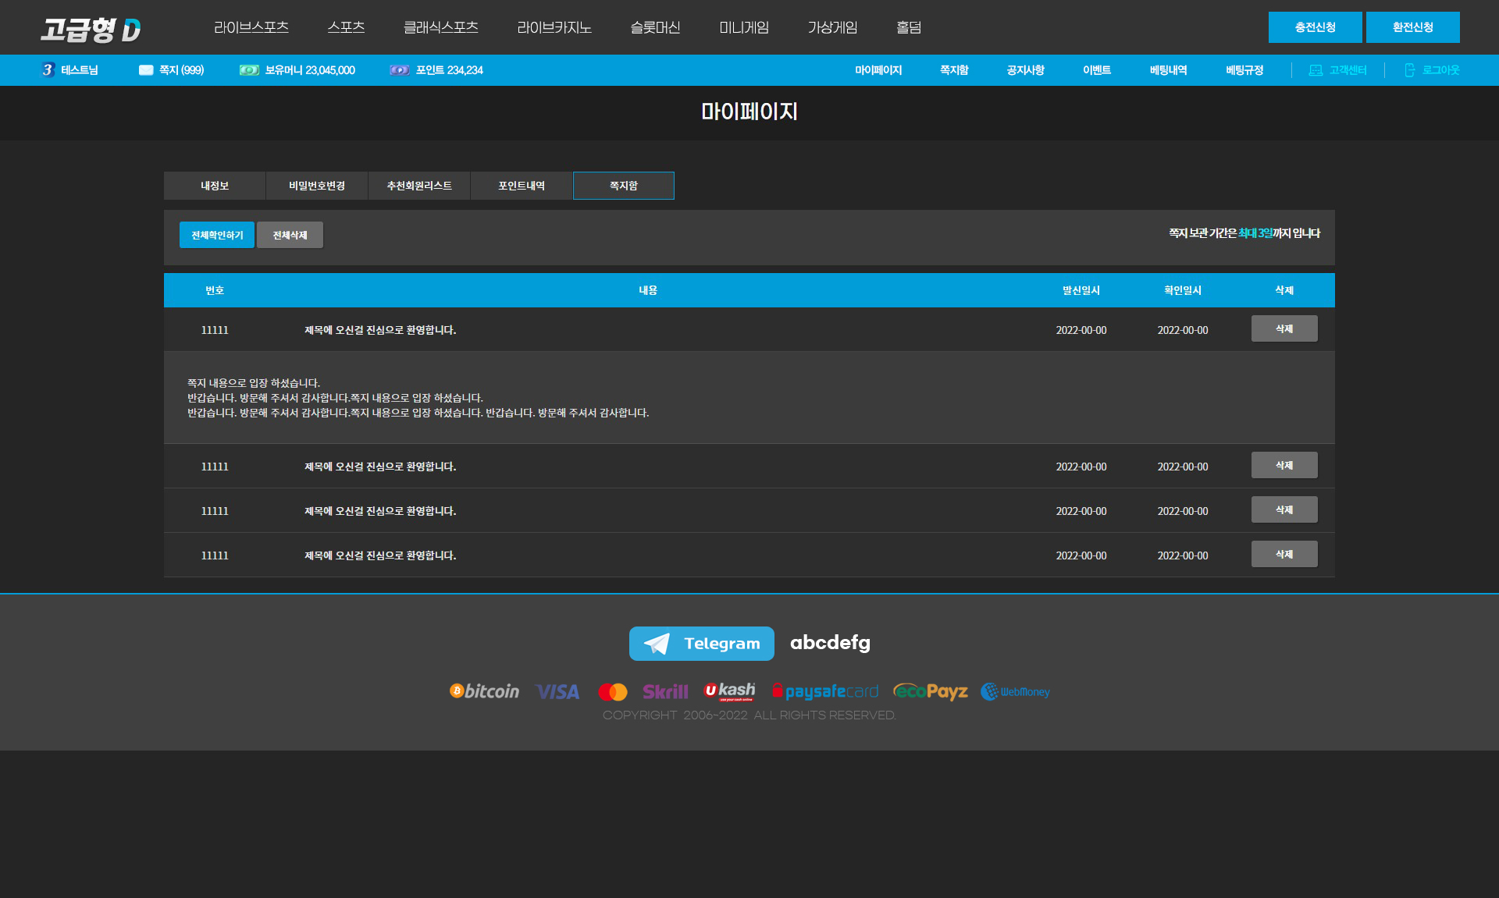Click the Telegram paper plane icon
1499x898 pixels.
pos(657,644)
